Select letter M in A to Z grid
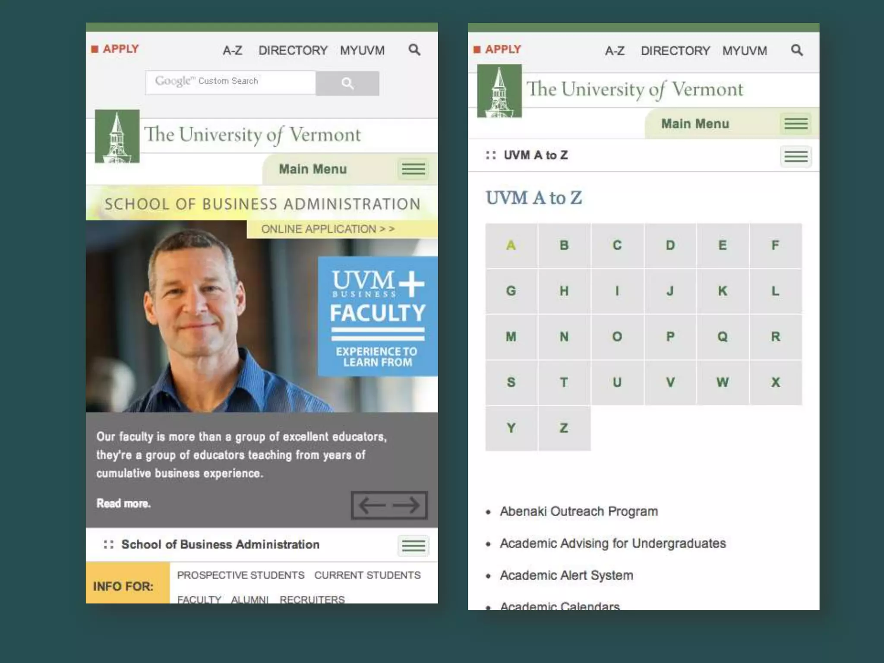This screenshot has width=884, height=663. (x=511, y=337)
